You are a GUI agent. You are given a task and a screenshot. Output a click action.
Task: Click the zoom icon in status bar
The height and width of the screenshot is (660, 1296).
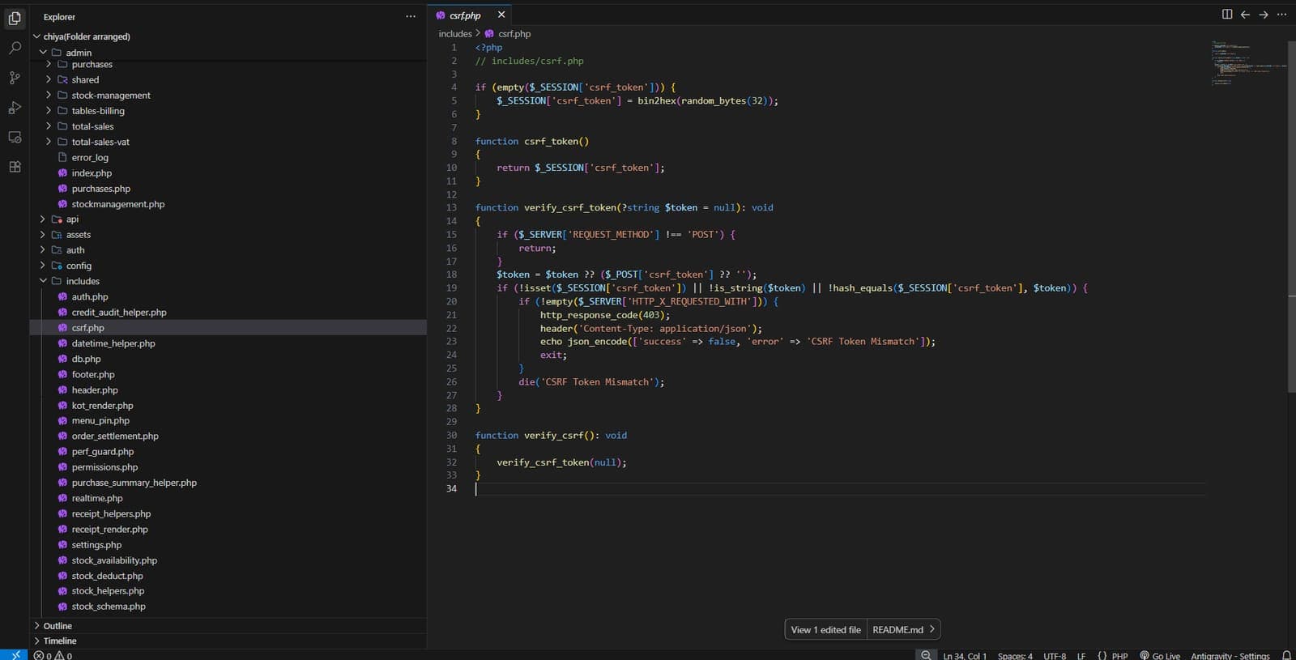pyautogui.click(x=926, y=655)
